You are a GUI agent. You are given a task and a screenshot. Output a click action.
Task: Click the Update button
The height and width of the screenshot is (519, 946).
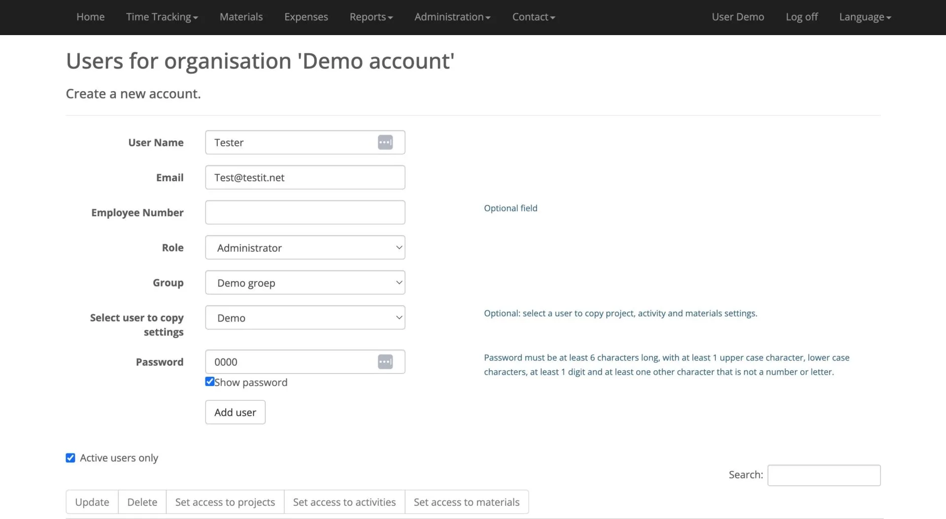pyautogui.click(x=92, y=502)
